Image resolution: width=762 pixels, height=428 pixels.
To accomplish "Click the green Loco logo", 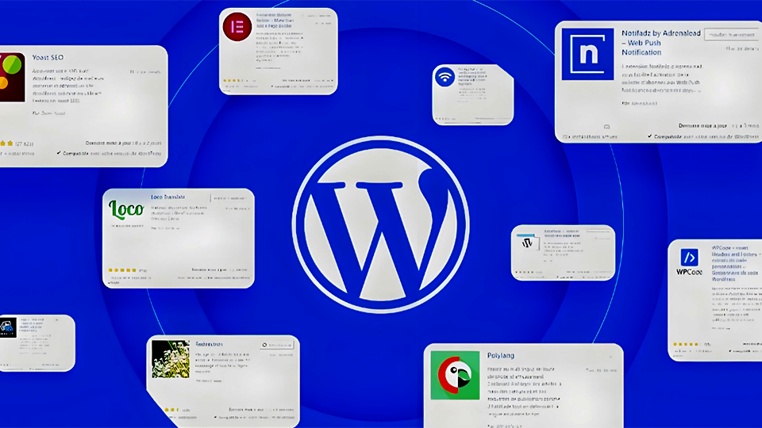I will click(126, 209).
